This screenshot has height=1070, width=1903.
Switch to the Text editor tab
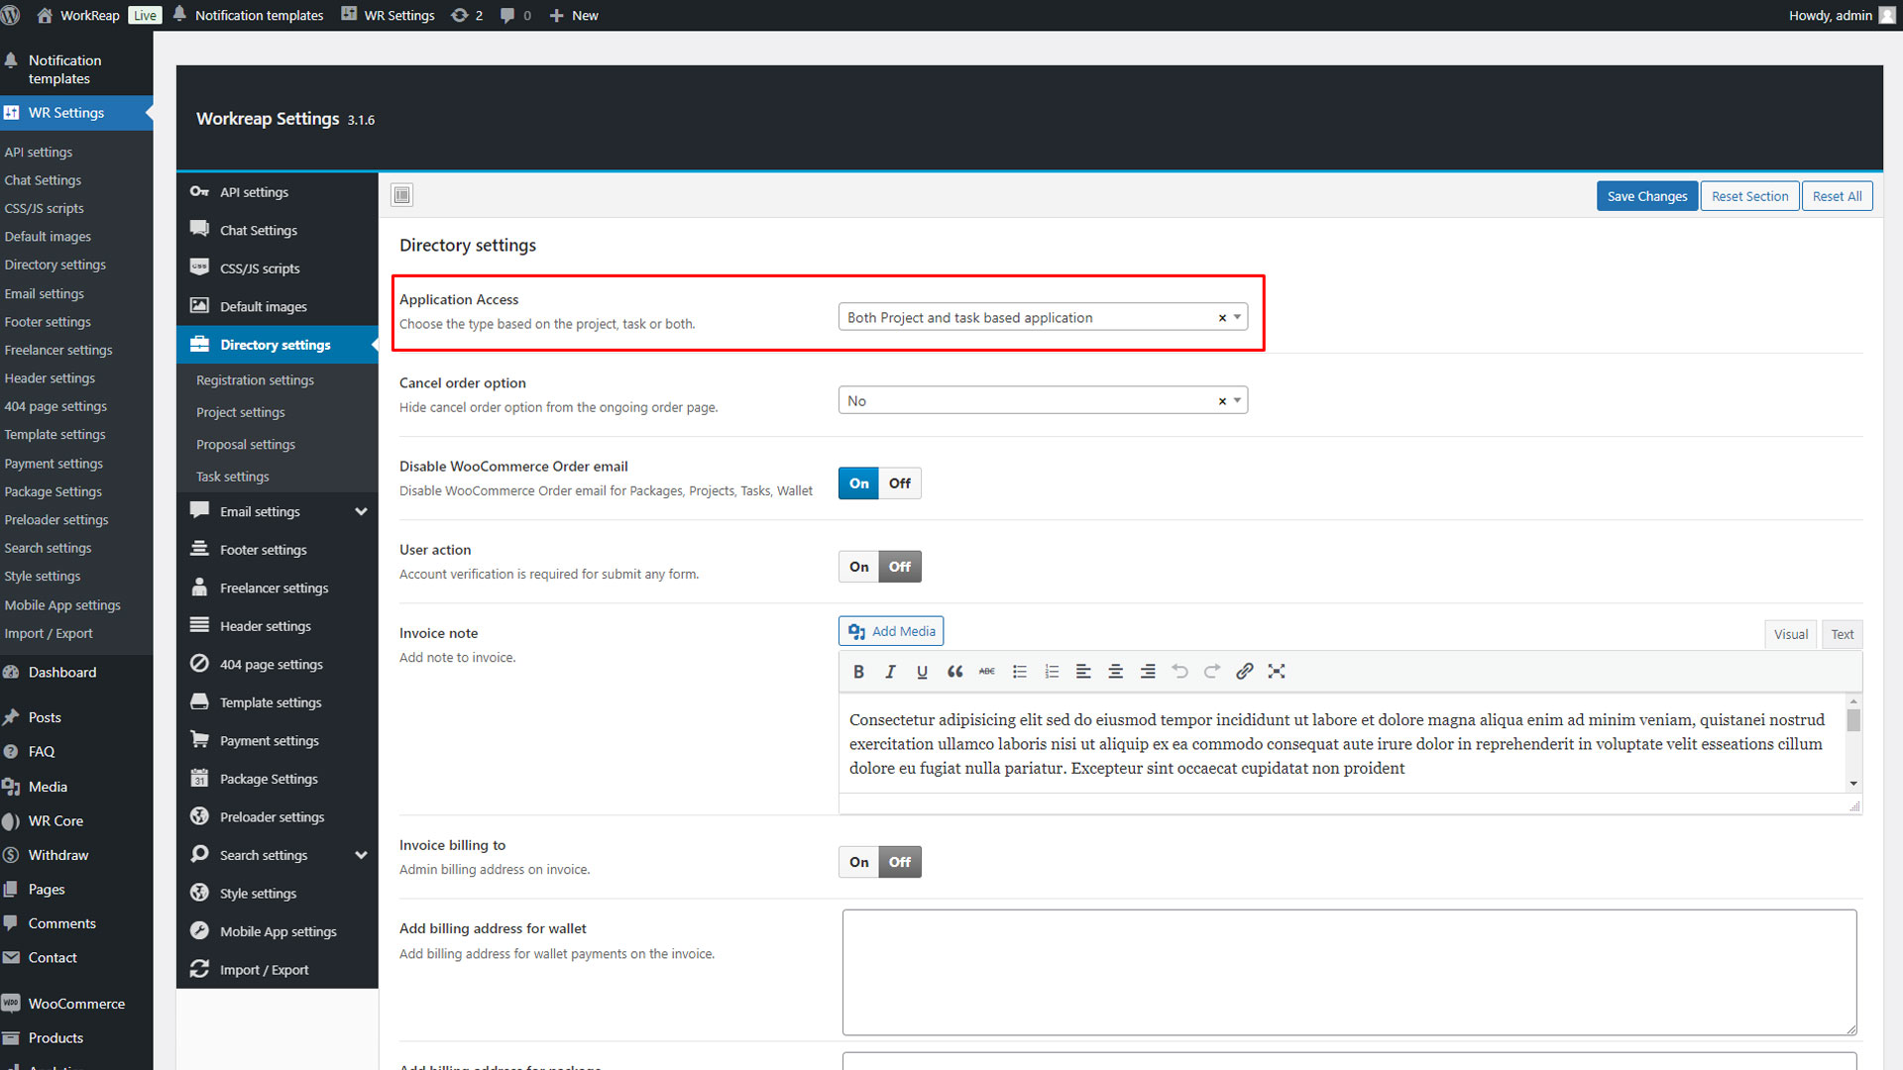click(x=1842, y=634)
